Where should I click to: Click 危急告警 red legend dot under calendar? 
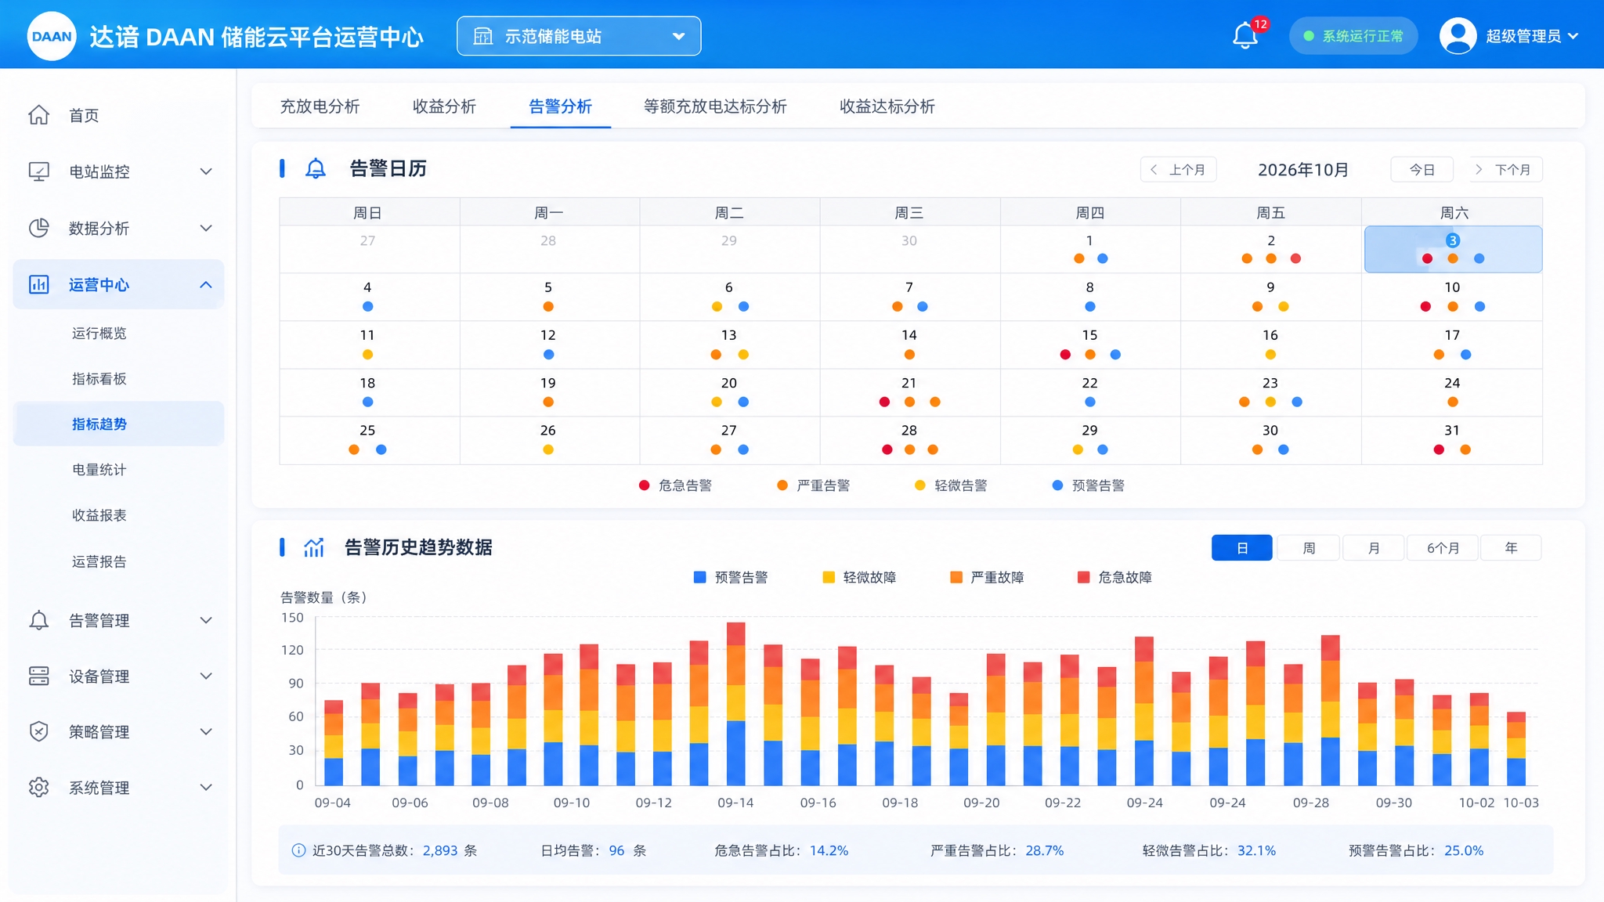click(644, 485)
